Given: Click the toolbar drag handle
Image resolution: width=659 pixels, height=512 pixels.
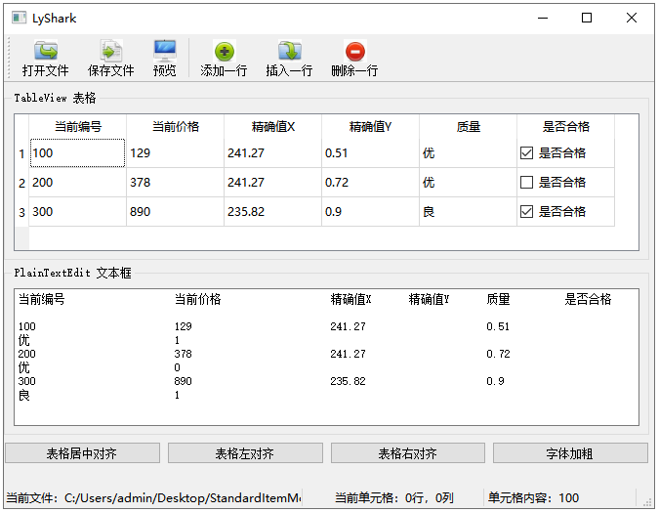Looking at the screenshot, I should pos(8,59).
